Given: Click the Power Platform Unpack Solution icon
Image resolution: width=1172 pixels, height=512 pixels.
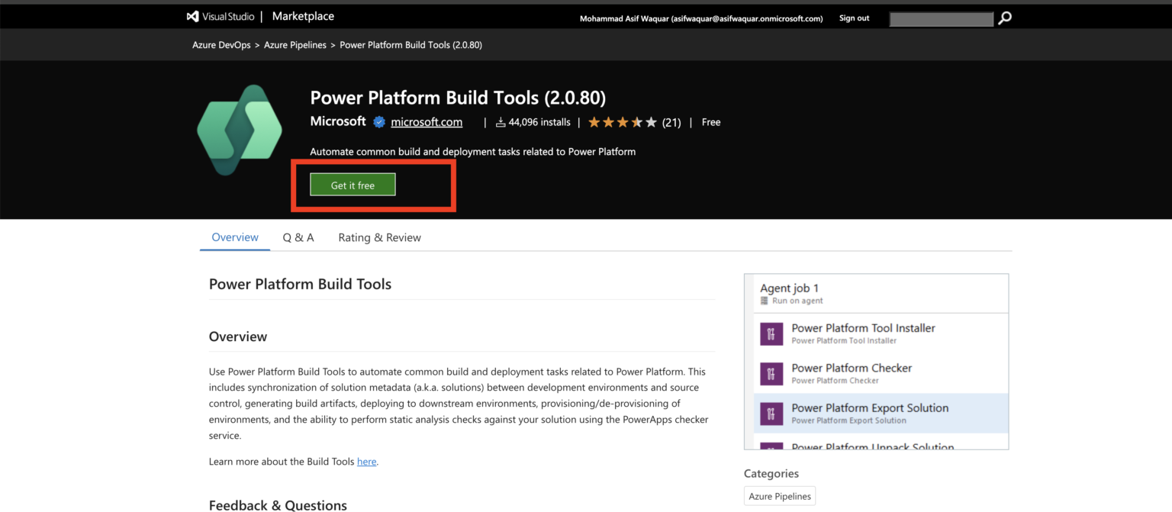Looking at the screenshot, I should (771, 447).
